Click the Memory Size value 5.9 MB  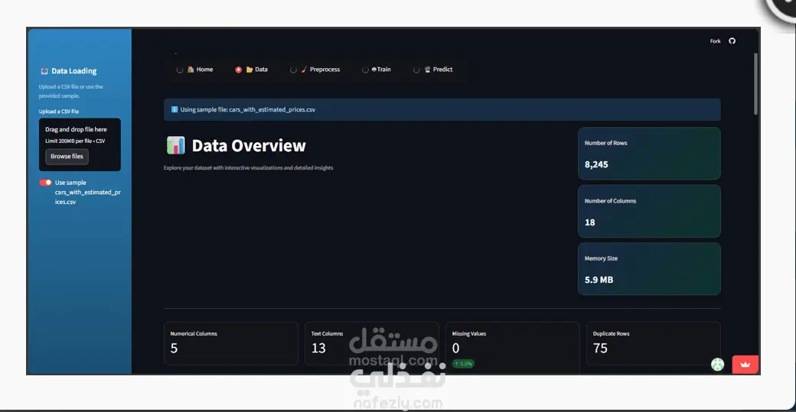[x=599, y=280]
